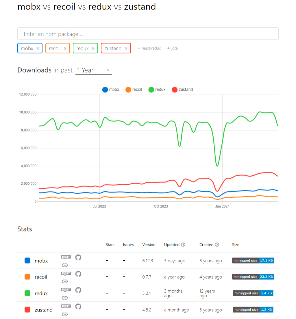The width and height of the screenshot is (296, 319).
Task: Open zustand npm package icon
Action: click(66, 306)
